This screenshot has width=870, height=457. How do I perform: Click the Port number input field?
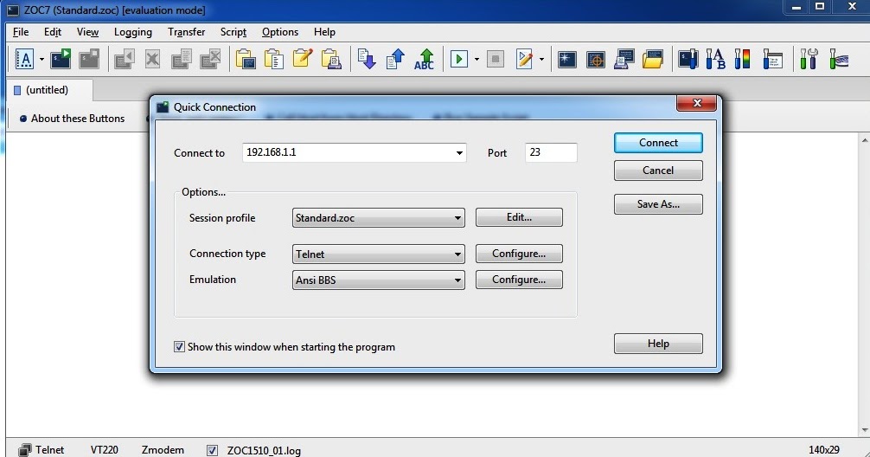click(x=551, y=152)
